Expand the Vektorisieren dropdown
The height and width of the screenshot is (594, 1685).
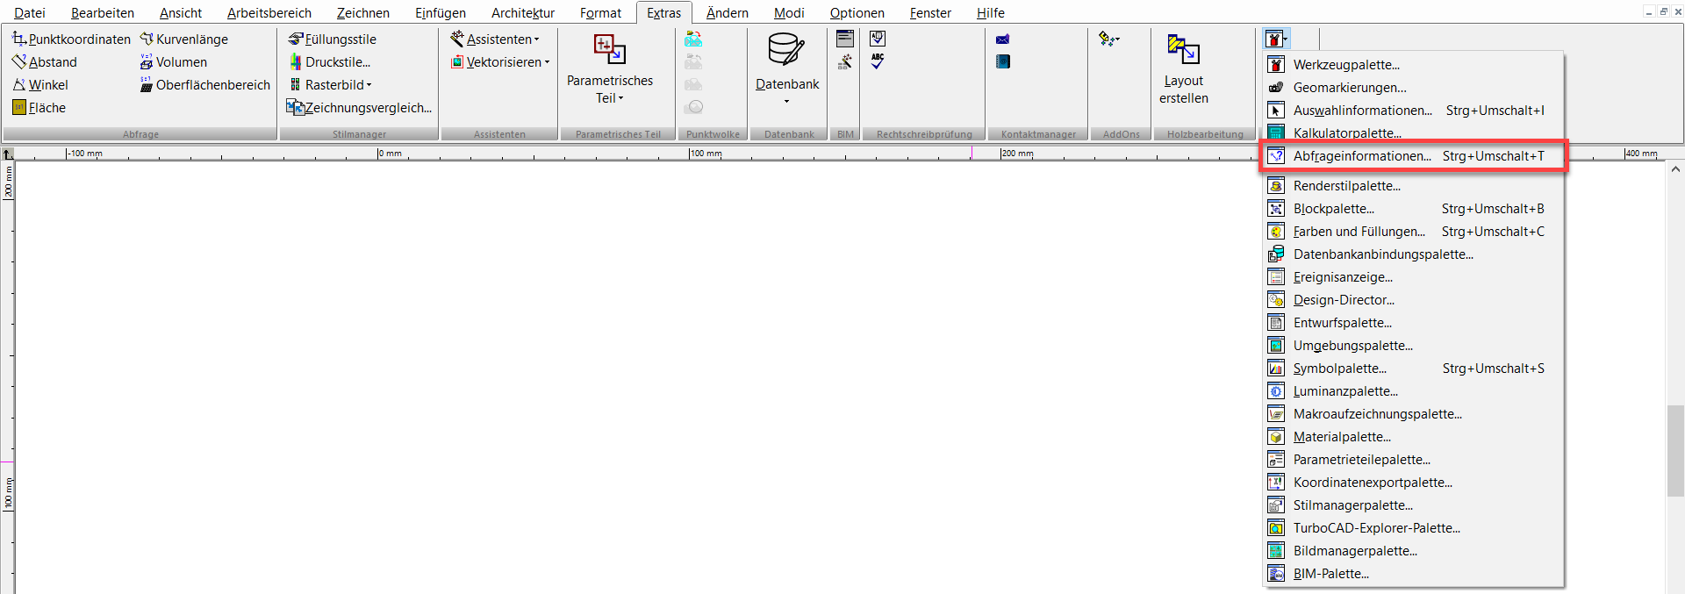pos(500,62)
